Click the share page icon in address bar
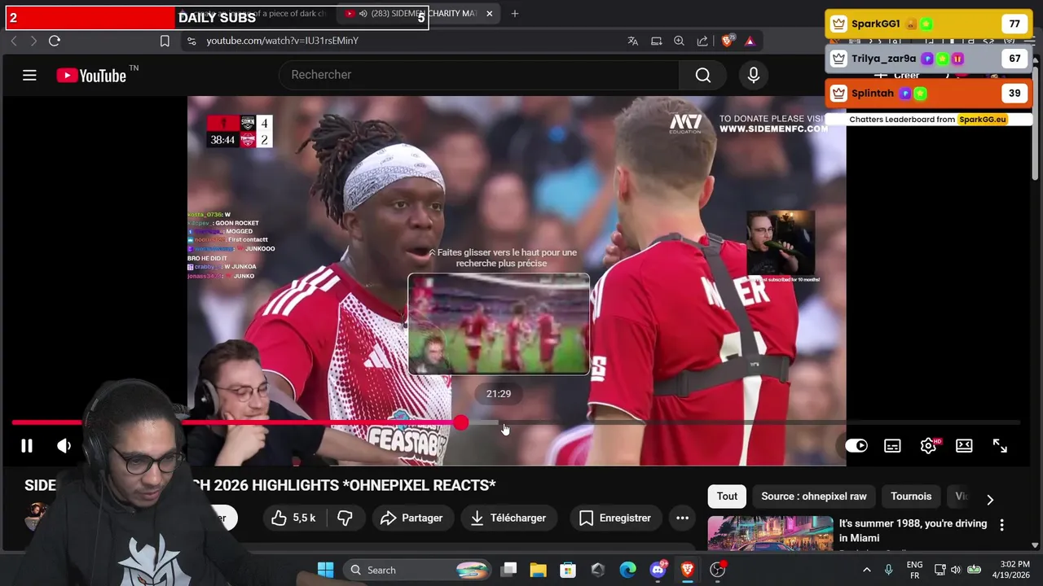The image size is (1043, 586). (x=702, y=41)
